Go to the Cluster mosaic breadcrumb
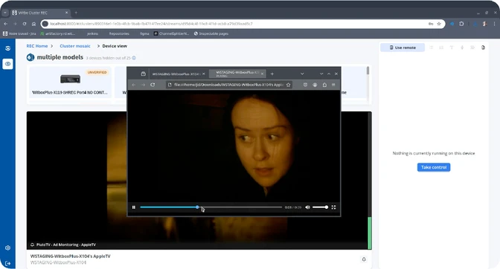 75,46
